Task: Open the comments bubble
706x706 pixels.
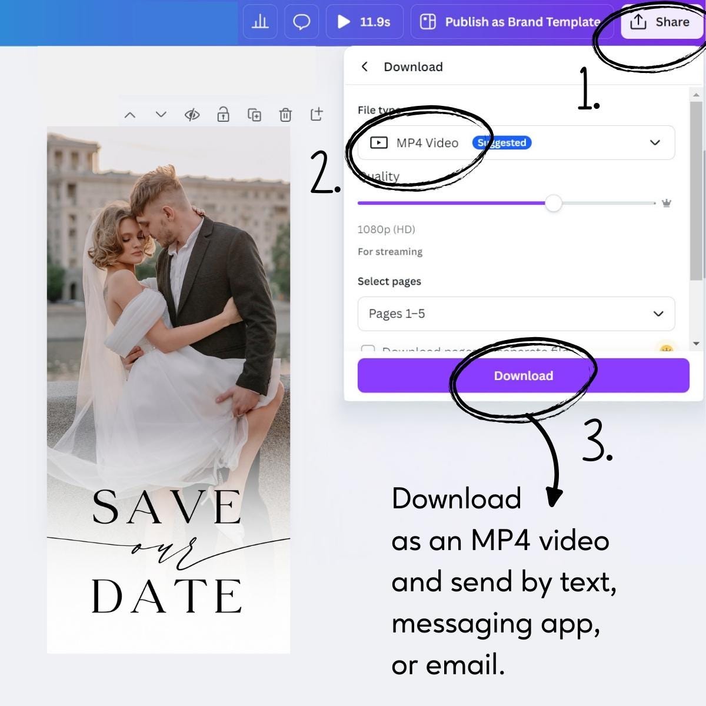Action: [x=301, y=22]
